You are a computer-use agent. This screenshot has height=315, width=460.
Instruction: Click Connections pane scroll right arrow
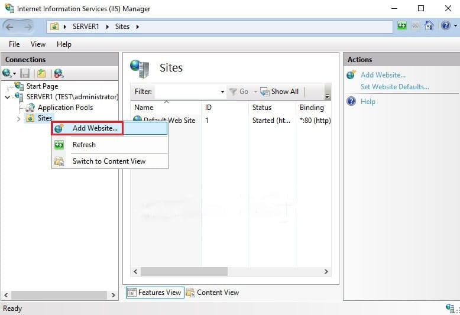114,295
